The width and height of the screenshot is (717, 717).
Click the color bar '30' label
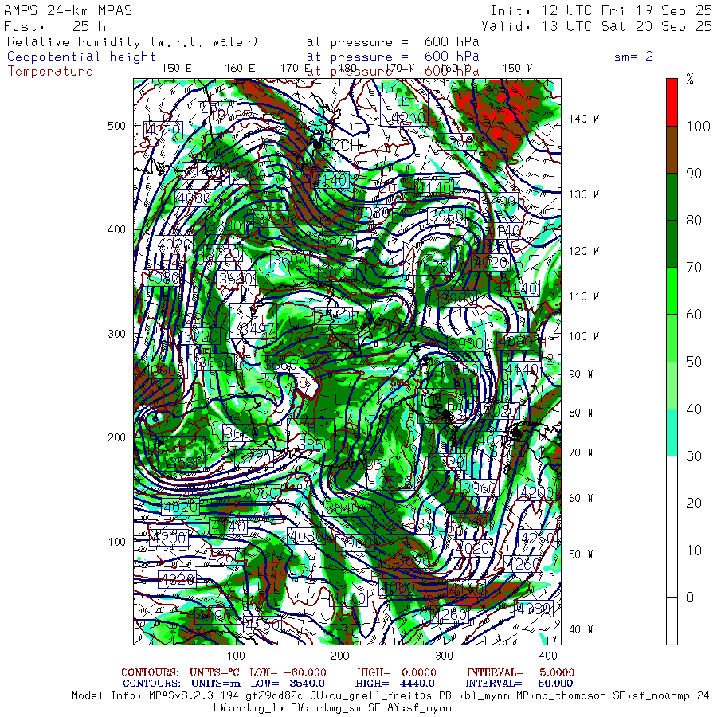(x=694, y=456)
